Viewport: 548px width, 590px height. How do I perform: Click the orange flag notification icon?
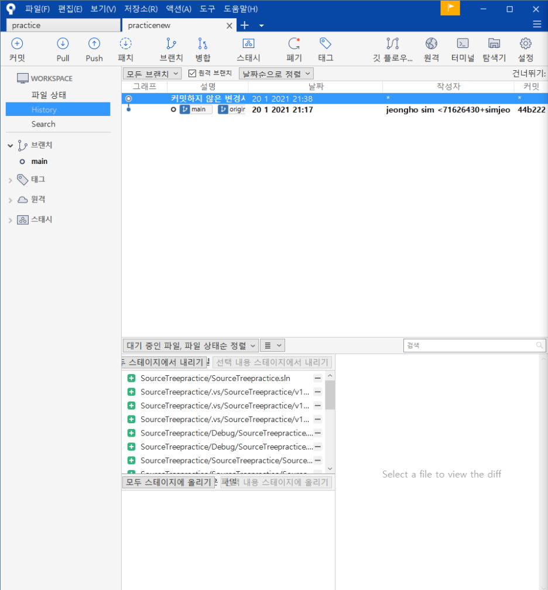[x=450, y=8]
